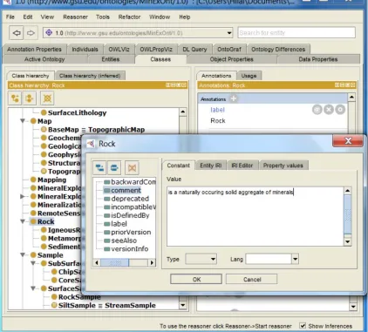Switch to the Usage tab
This screenshot has height=332, width=368.
(249, 76)
